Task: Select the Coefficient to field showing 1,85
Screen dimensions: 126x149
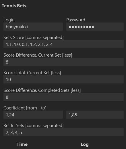Action: 95,115
